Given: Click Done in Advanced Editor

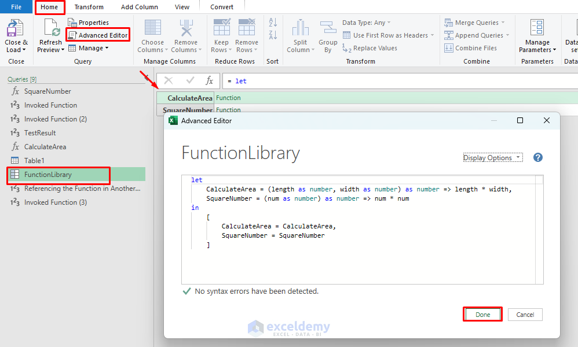Looking at the screenshot, I should coord(482,315).
